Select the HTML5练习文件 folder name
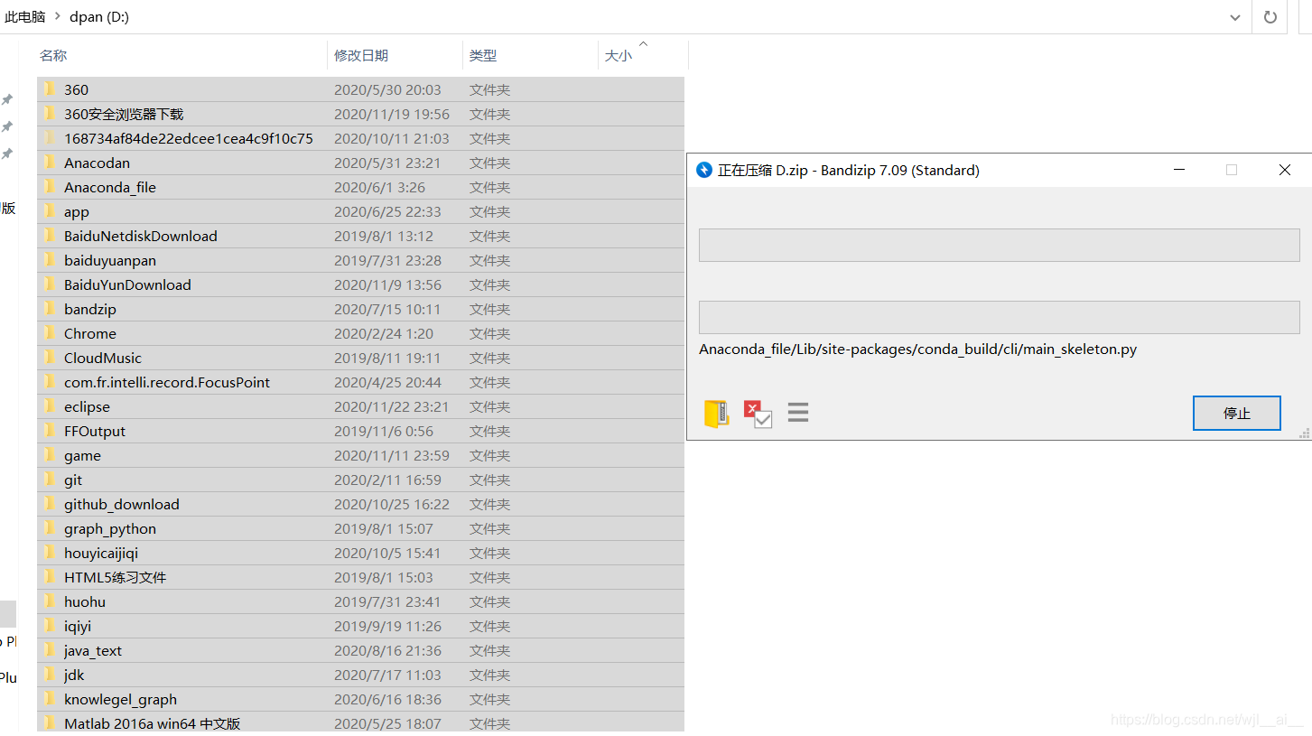Viewport: 1312px width, 736px height. 116,577
